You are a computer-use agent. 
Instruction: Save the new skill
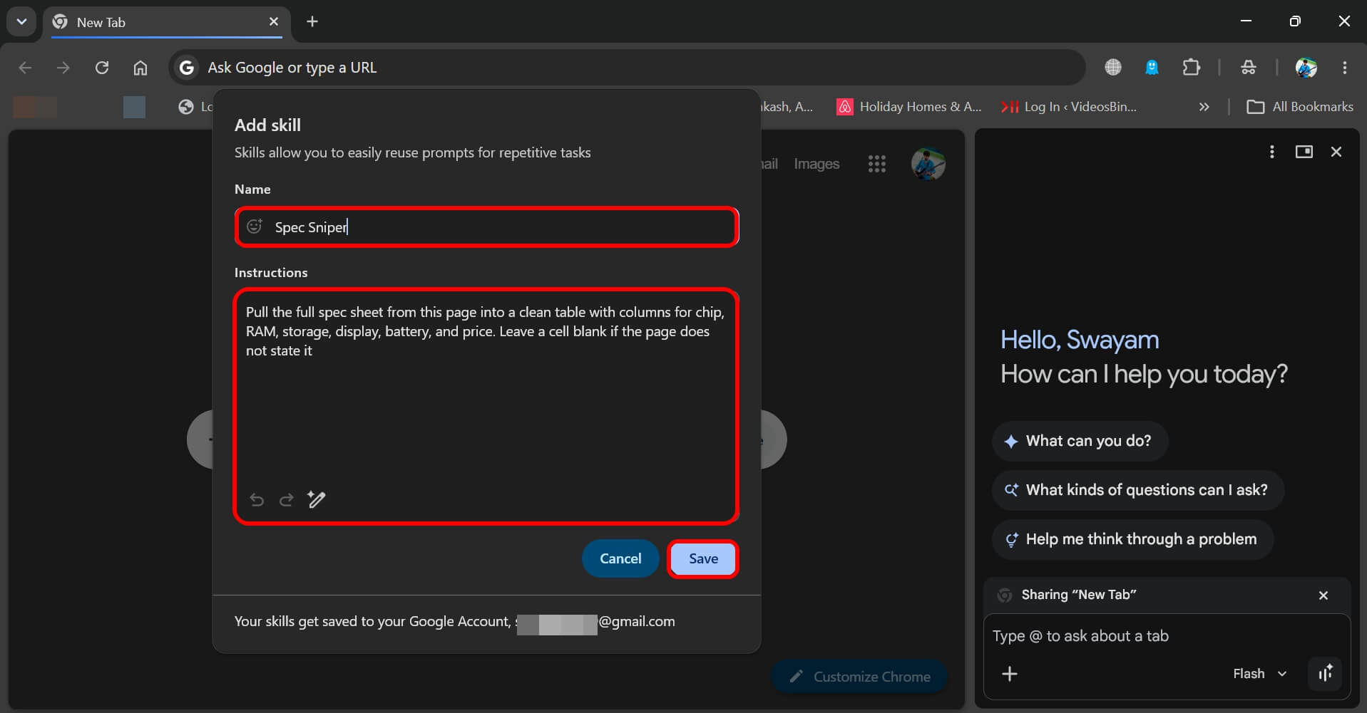(x=703, y=558)
